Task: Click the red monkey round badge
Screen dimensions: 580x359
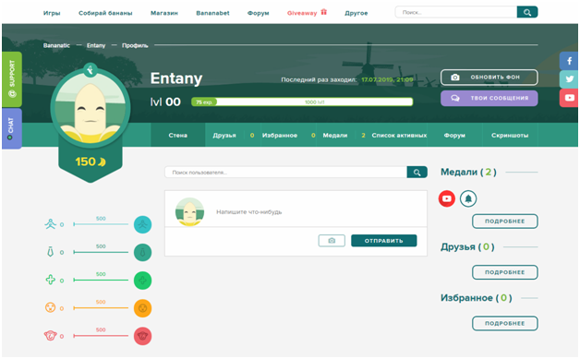Action: pyautogui.click(x=143, y=336)
